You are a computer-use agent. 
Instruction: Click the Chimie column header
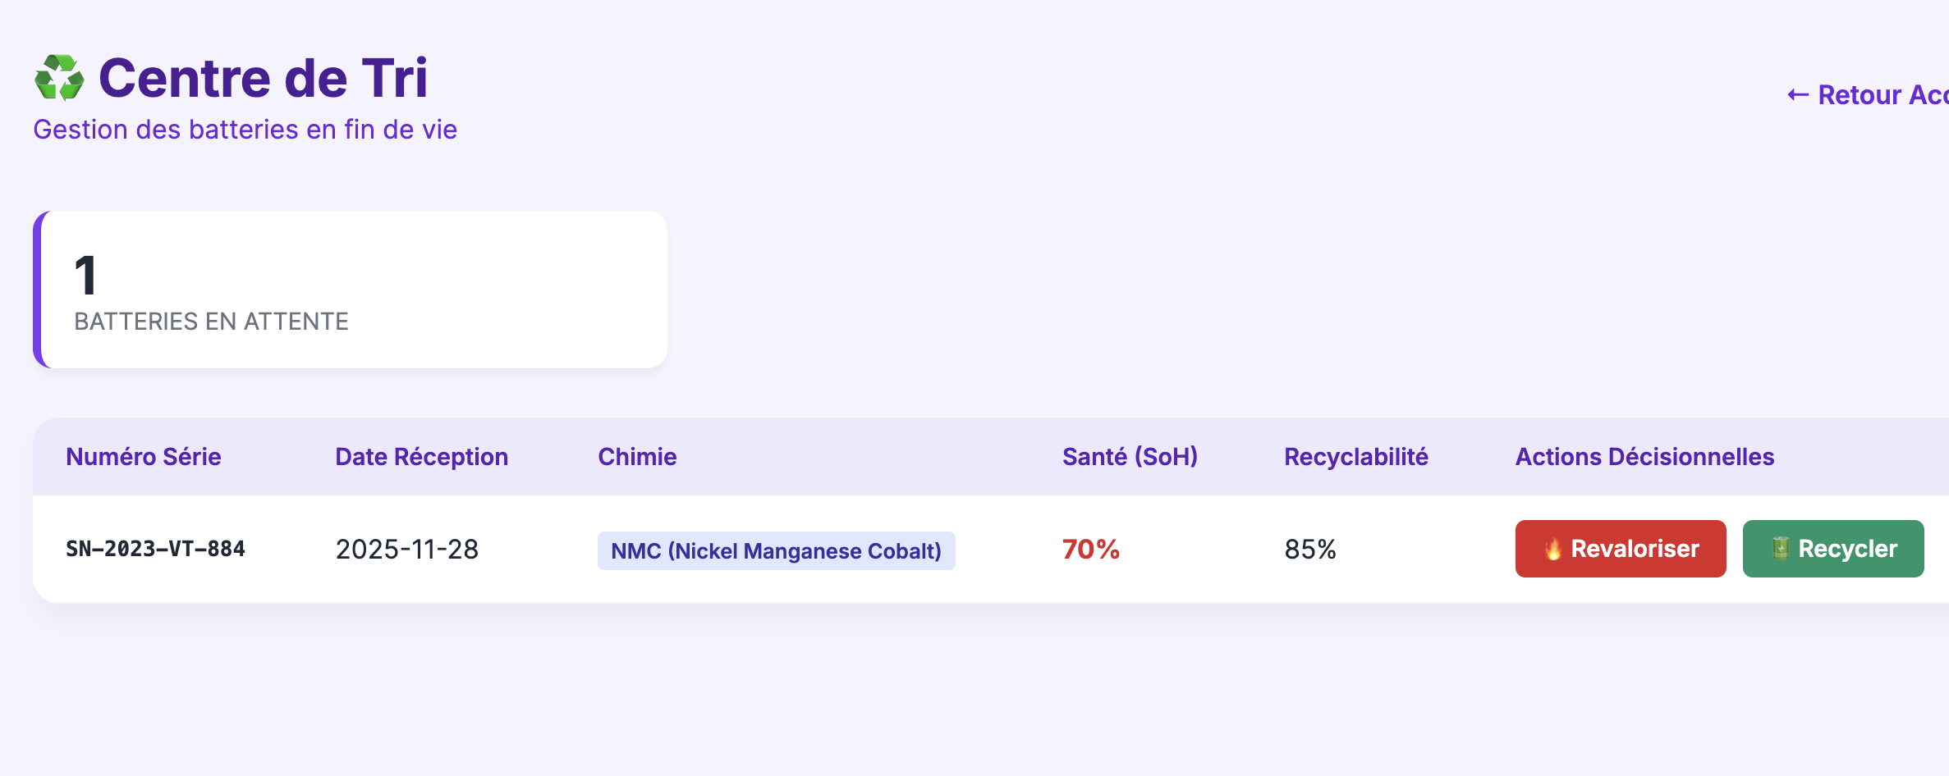pyautogui.click(x=637, y=457)
